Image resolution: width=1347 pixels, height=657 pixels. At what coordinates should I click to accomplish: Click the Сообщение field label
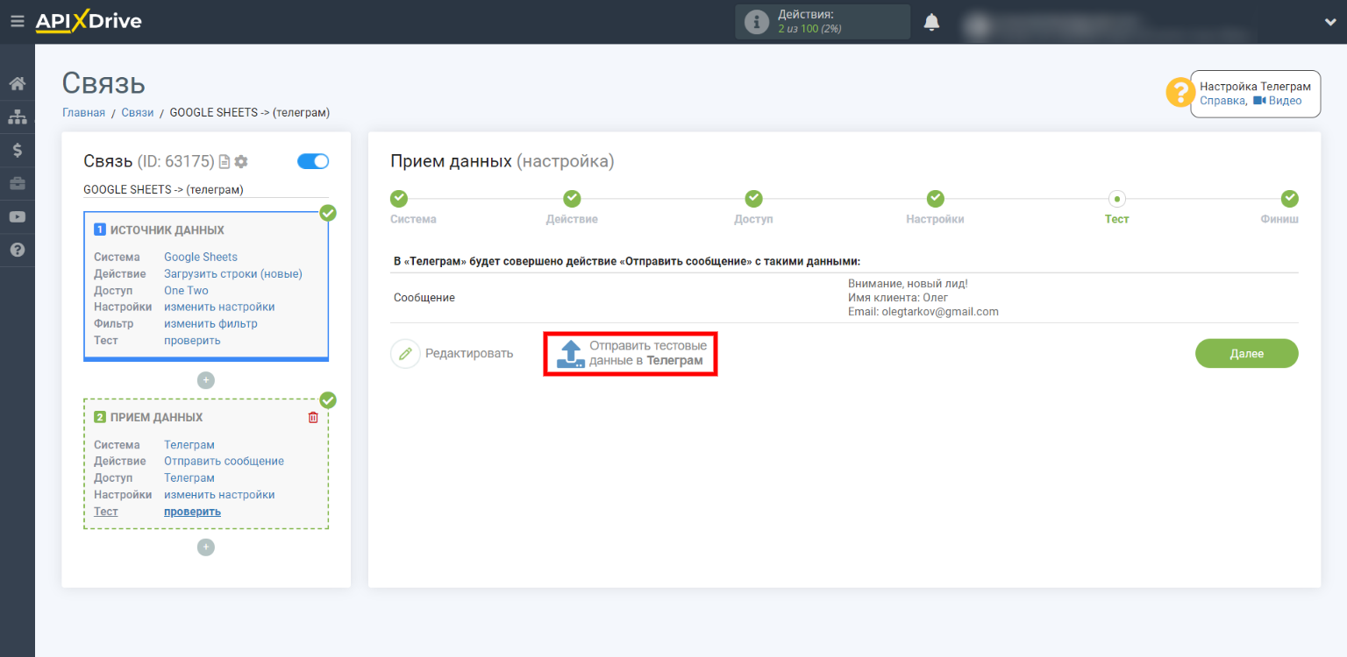(x=424, y=298)
